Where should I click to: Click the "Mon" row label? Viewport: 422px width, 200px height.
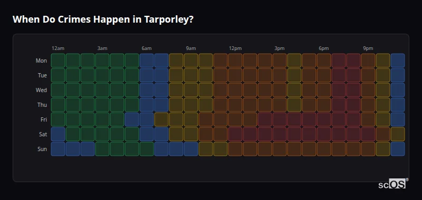(41, 61)
